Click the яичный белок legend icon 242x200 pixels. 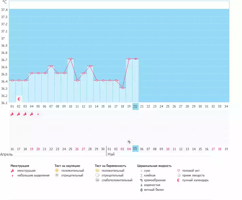coord(141,190)
